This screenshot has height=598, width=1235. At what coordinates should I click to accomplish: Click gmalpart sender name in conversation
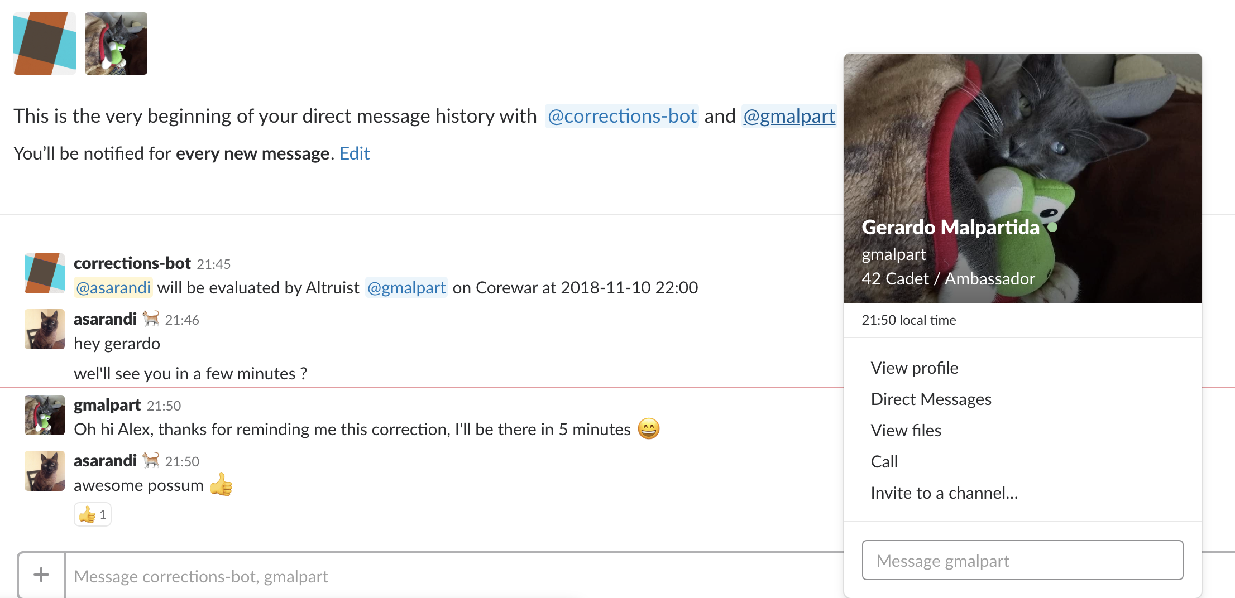click(107, 404)
